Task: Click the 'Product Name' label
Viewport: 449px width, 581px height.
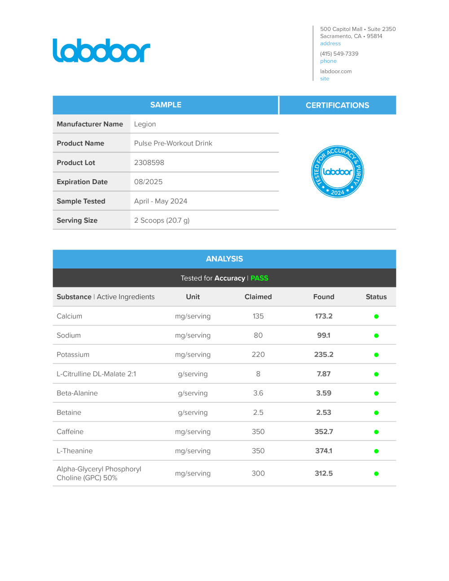Action: [80, 143]
